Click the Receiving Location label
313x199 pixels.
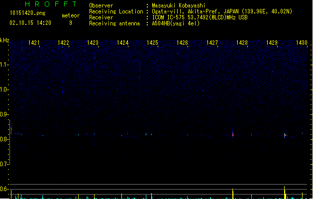(116, 11)
